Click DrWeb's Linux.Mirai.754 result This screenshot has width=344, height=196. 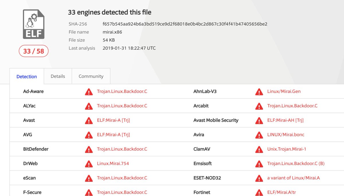tap(113, 163)
